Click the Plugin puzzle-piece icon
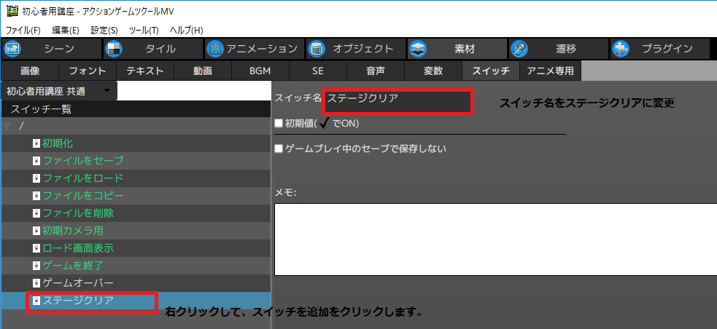Viewport: 717px width, 329px height. coord(621,49)
